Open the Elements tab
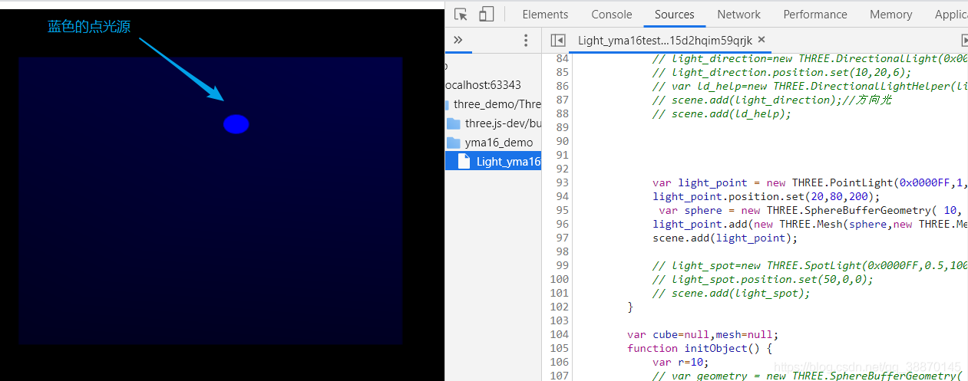 (545, 15)
